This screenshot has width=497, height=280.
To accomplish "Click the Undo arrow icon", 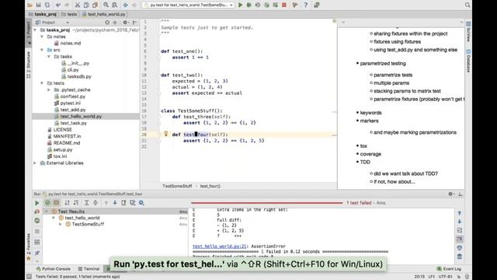I will click(58, 5).
